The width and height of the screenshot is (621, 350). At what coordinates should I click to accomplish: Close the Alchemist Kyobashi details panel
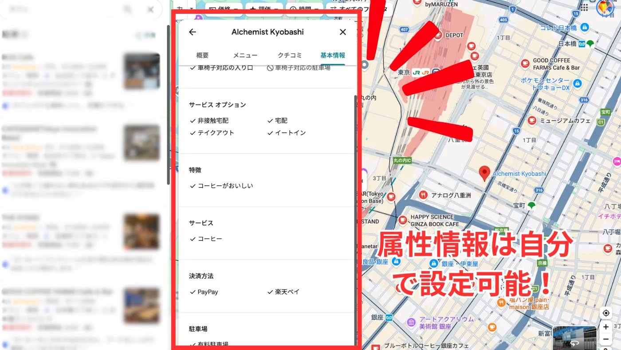[342, 32]
